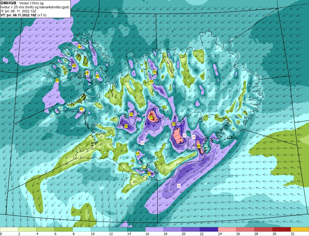Click the '(+7 h)' forecast offset text
Image resolution: width=309 pixels, height=236 pixels.
point(42,15)
